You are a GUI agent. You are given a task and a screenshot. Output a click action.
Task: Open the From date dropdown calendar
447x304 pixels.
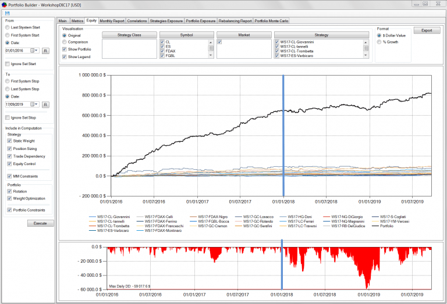[36, 51]
